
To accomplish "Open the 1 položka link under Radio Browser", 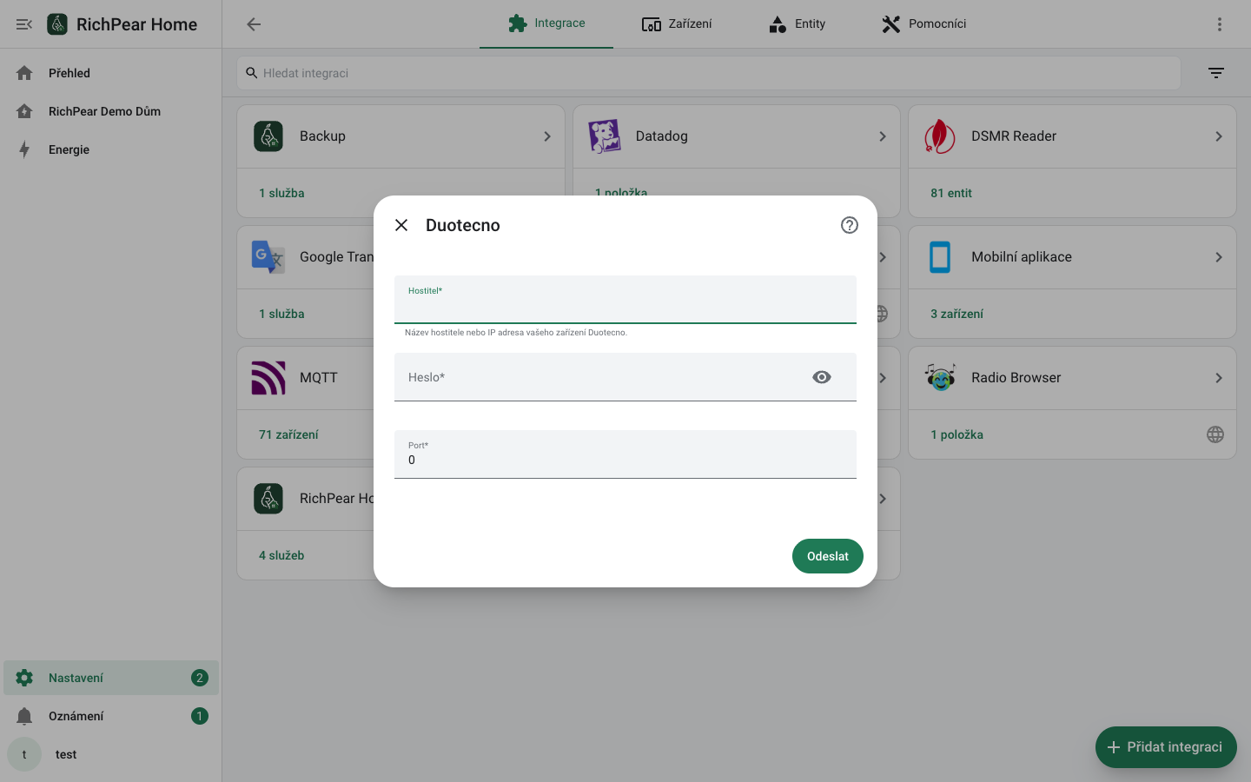I will tap(956, 434).
